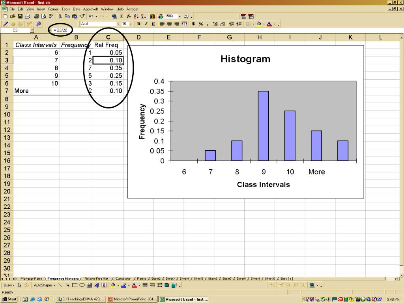This screenshot has height=303, width=404.
Task: Click the Format Painter brush icon
Action: coord(82,16)
